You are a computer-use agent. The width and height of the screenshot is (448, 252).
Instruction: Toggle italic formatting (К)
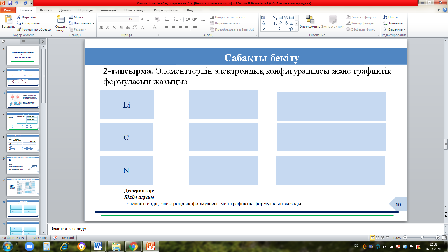point(108,27)
